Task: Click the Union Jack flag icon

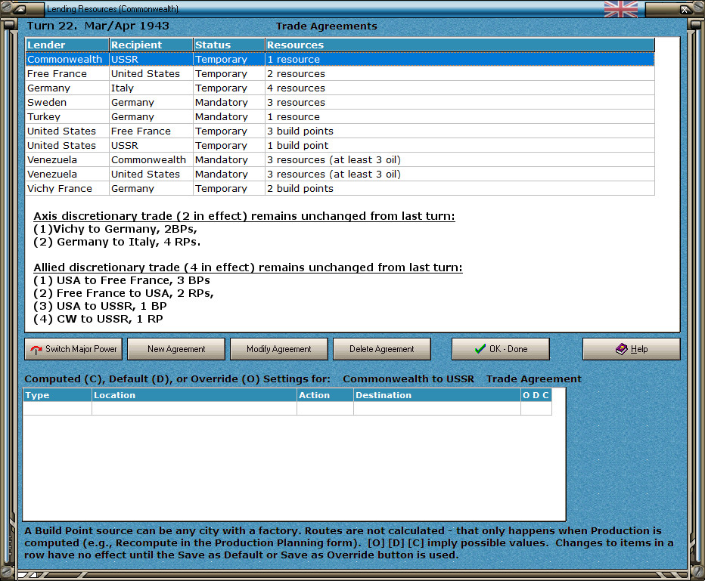Action: click(x=620, y=9)
